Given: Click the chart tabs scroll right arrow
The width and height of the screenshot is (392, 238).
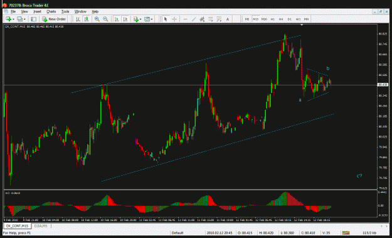Looking at the screenshot, I should 387,226.
